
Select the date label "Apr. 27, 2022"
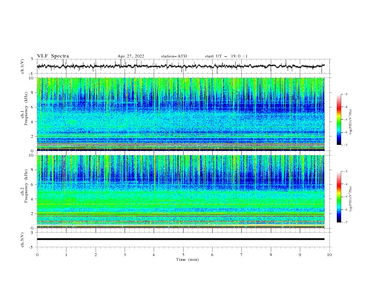click(x=131, y=56)
